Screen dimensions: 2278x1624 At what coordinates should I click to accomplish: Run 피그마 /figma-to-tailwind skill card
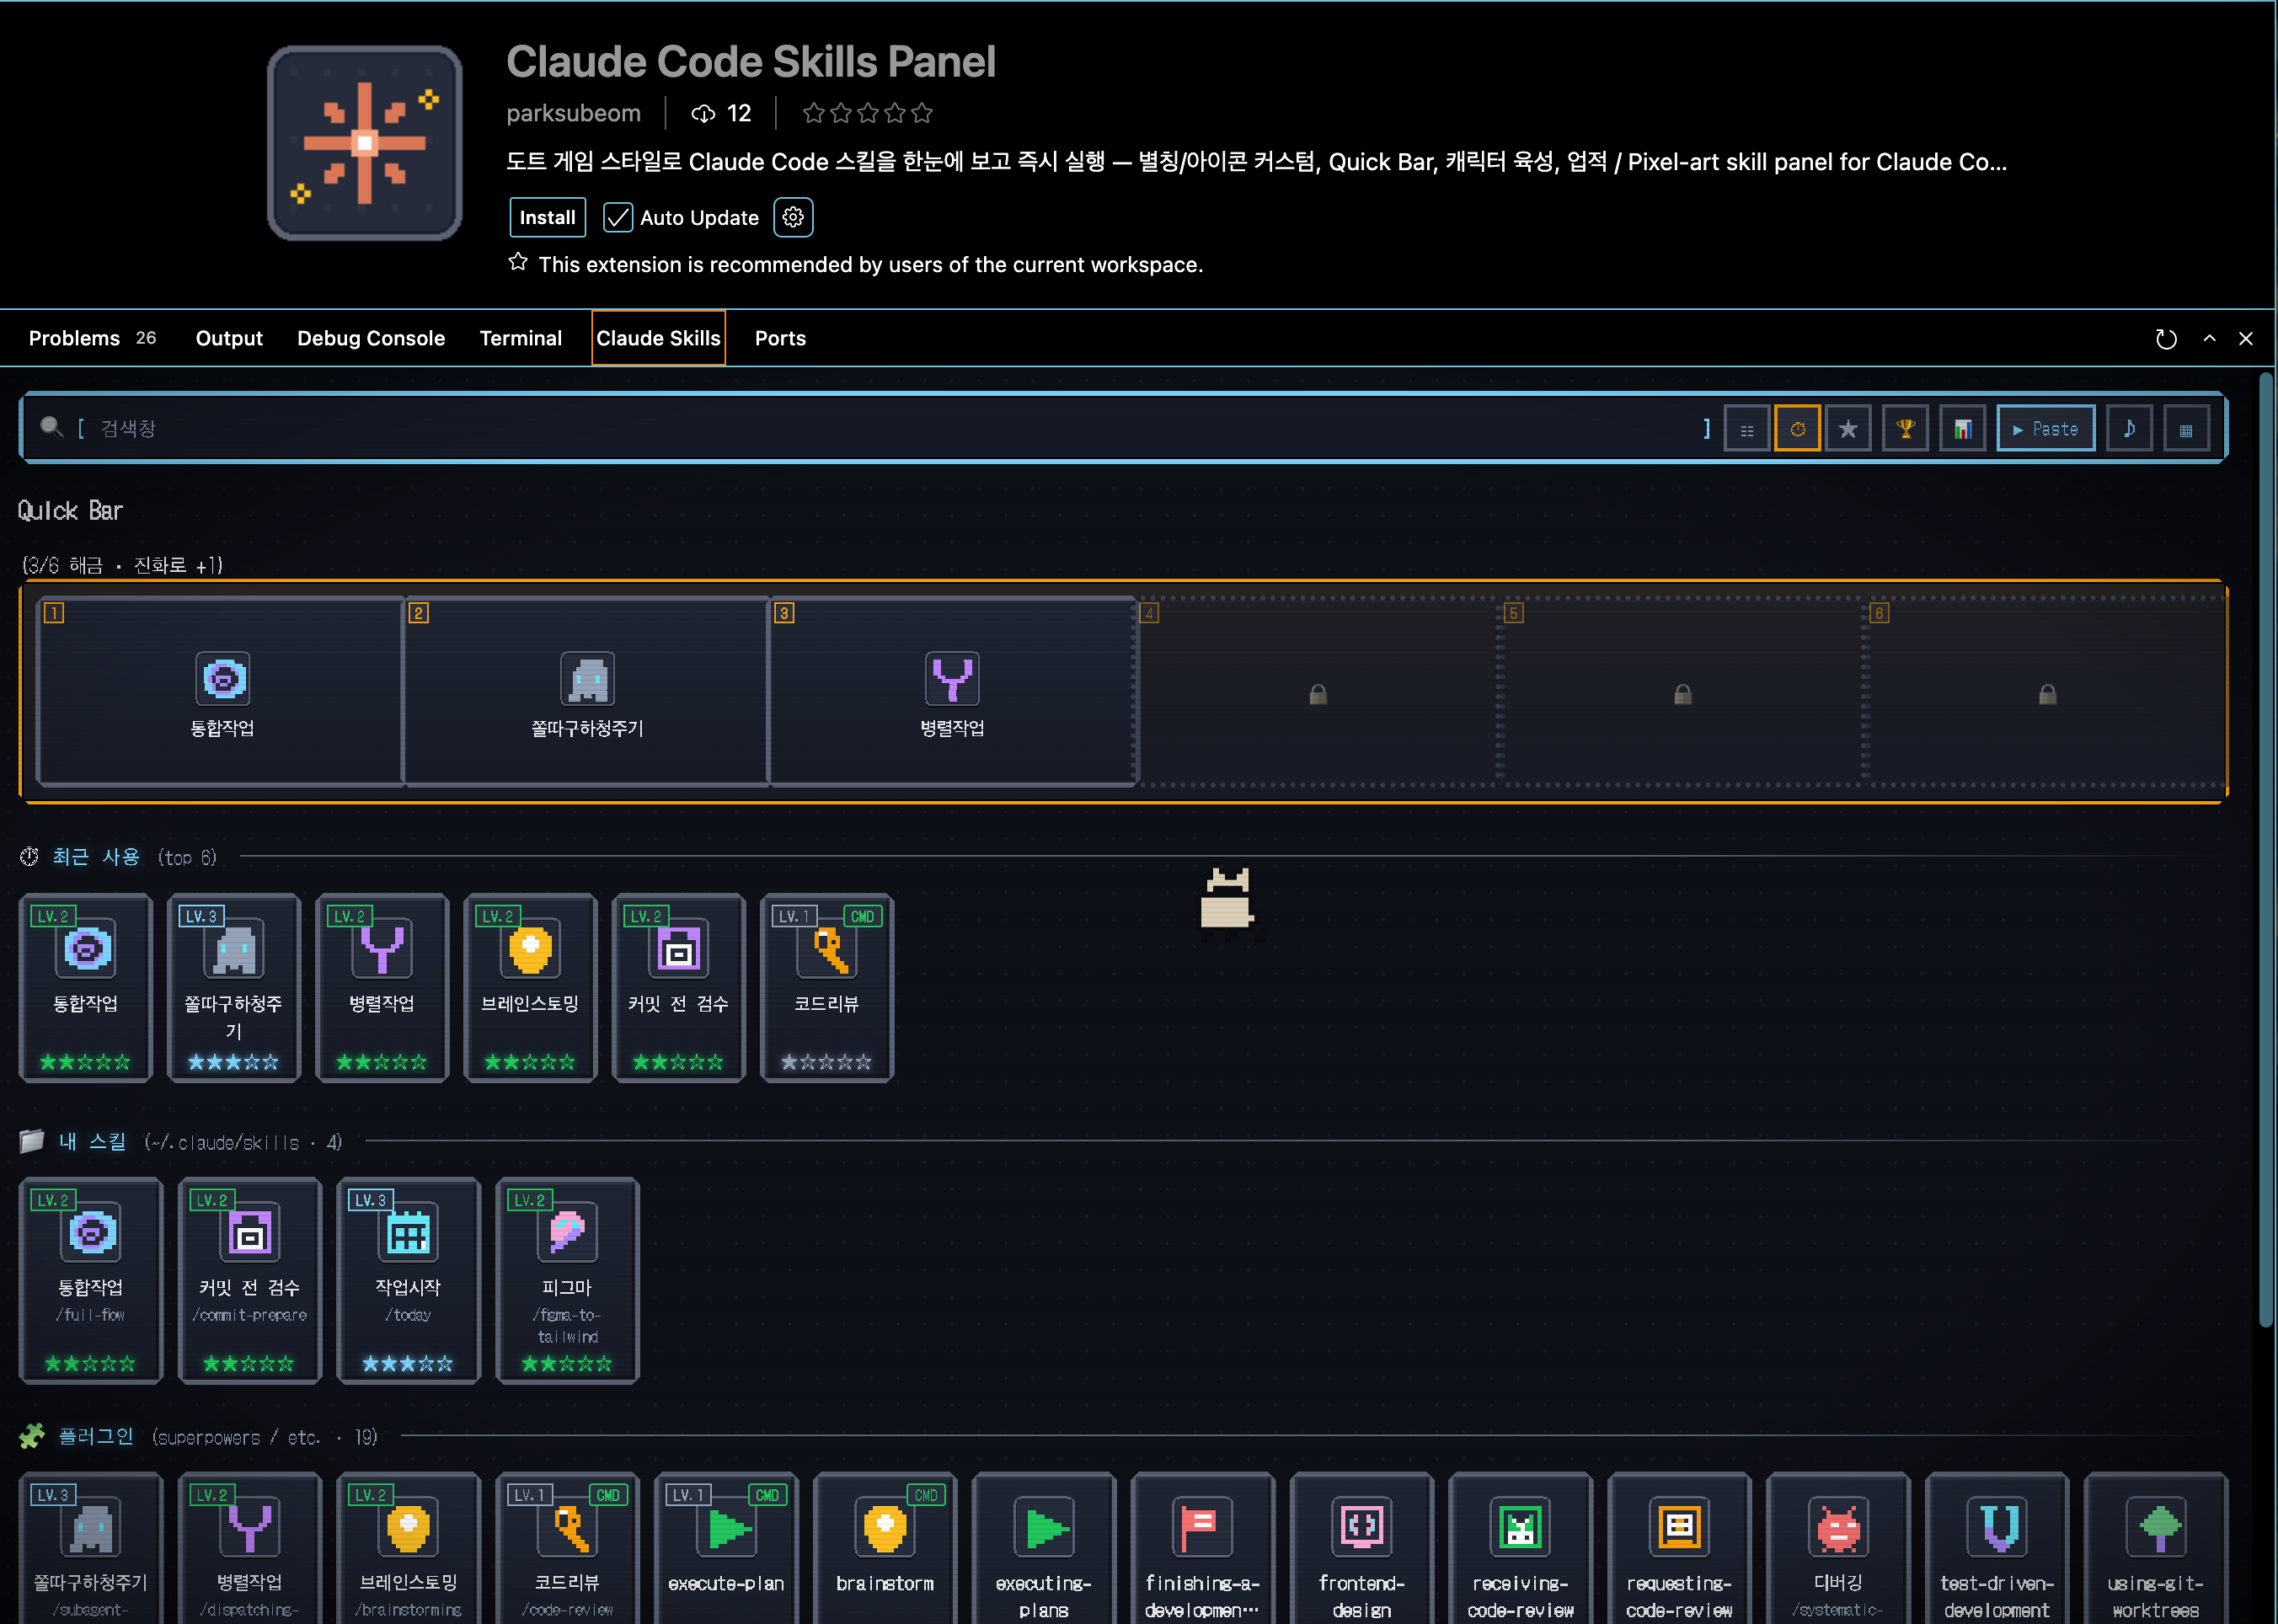(567, 1281)
